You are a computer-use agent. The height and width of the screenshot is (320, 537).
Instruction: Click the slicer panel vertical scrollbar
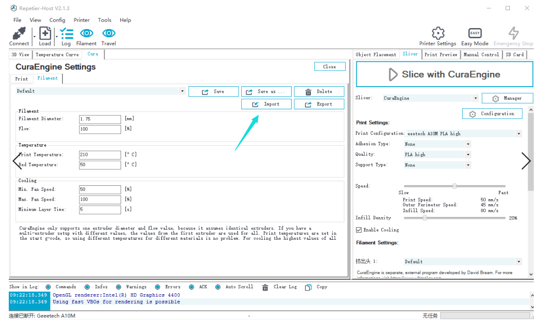531,152
